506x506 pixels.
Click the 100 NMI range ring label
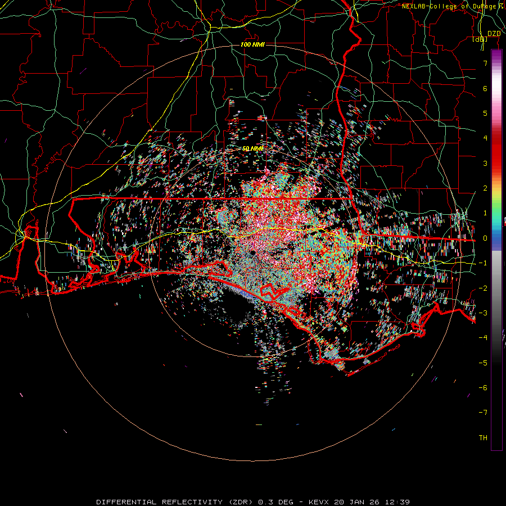point(252,44)
